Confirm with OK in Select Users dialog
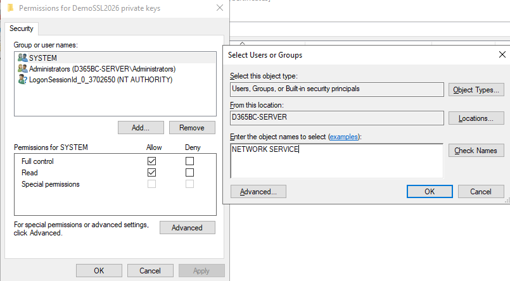 pyautogui.click(x=430, y=192)
